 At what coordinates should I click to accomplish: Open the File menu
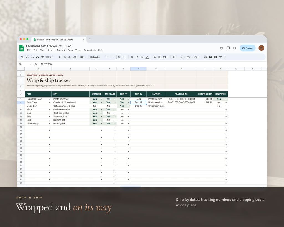[29, 50]
